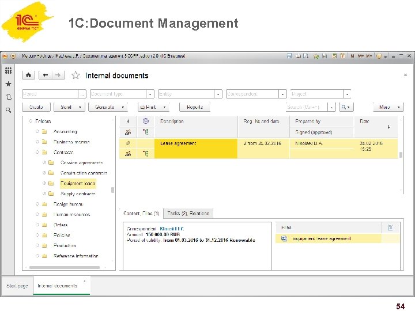This screenshot has height=311, width=415.
Task: Switch to the Start page tab
Action: (x=17, y=286)
